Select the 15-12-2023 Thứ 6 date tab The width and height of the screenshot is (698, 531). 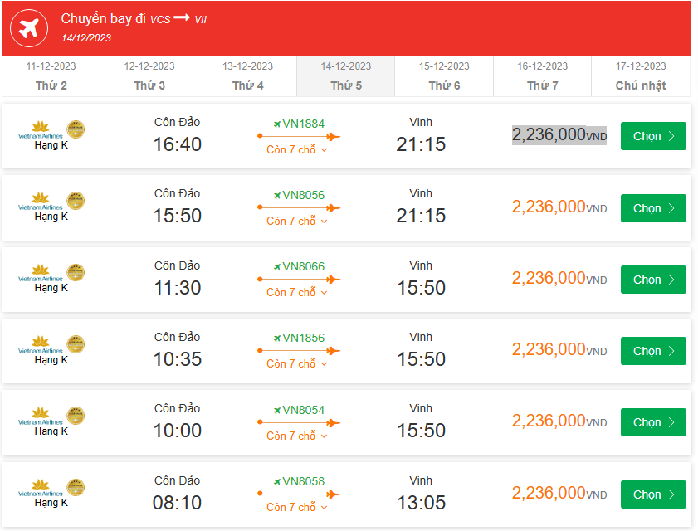click(x=444, y=76)
